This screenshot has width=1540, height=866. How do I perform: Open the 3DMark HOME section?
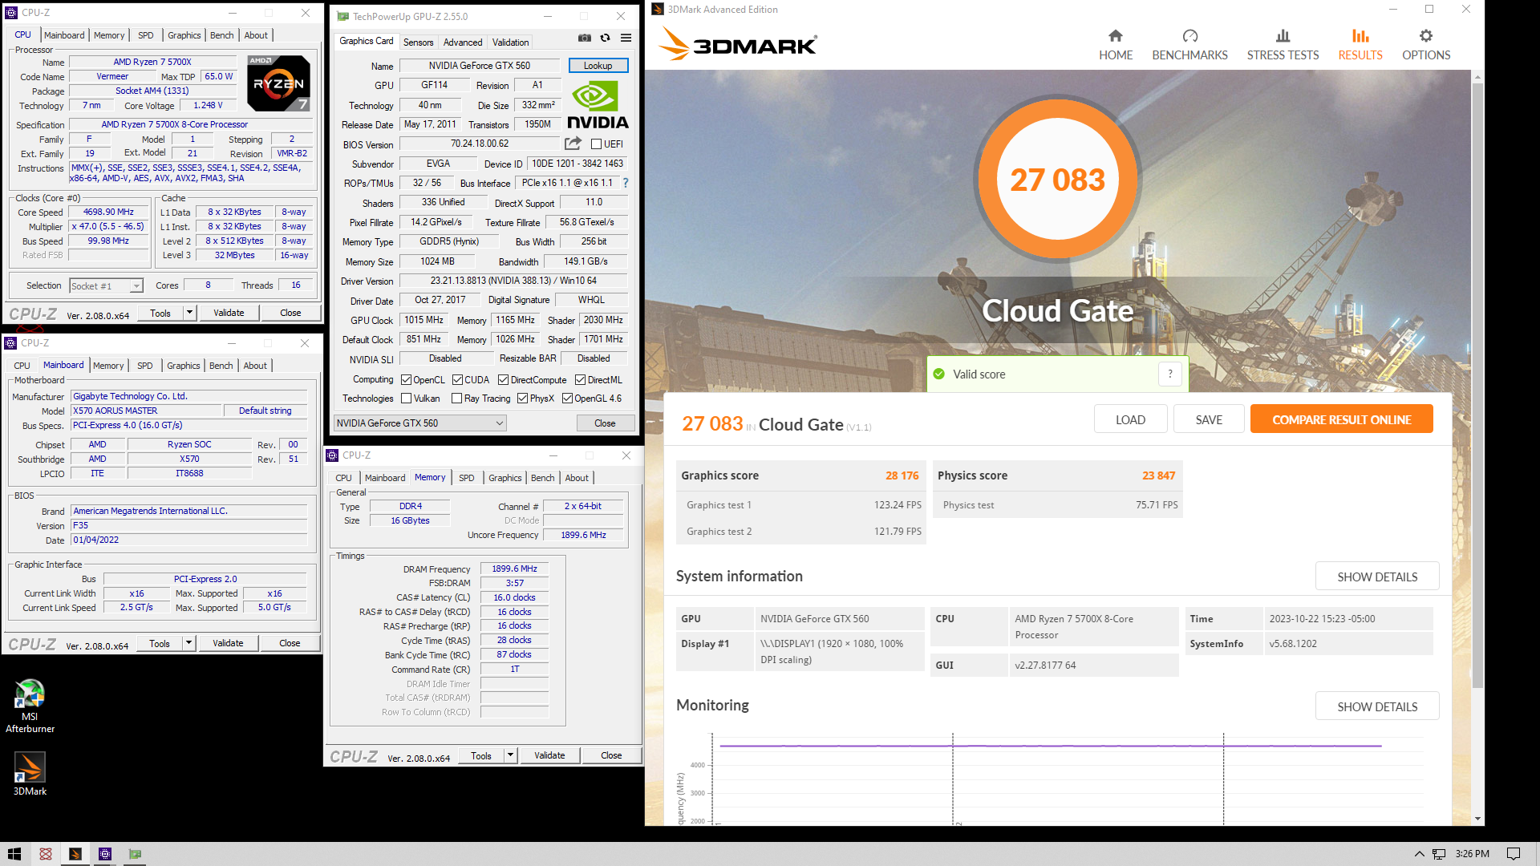click(x=1116, y=45)
